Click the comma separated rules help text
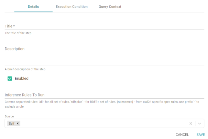Screen dimensions: 208x139 tap(102, 104)
